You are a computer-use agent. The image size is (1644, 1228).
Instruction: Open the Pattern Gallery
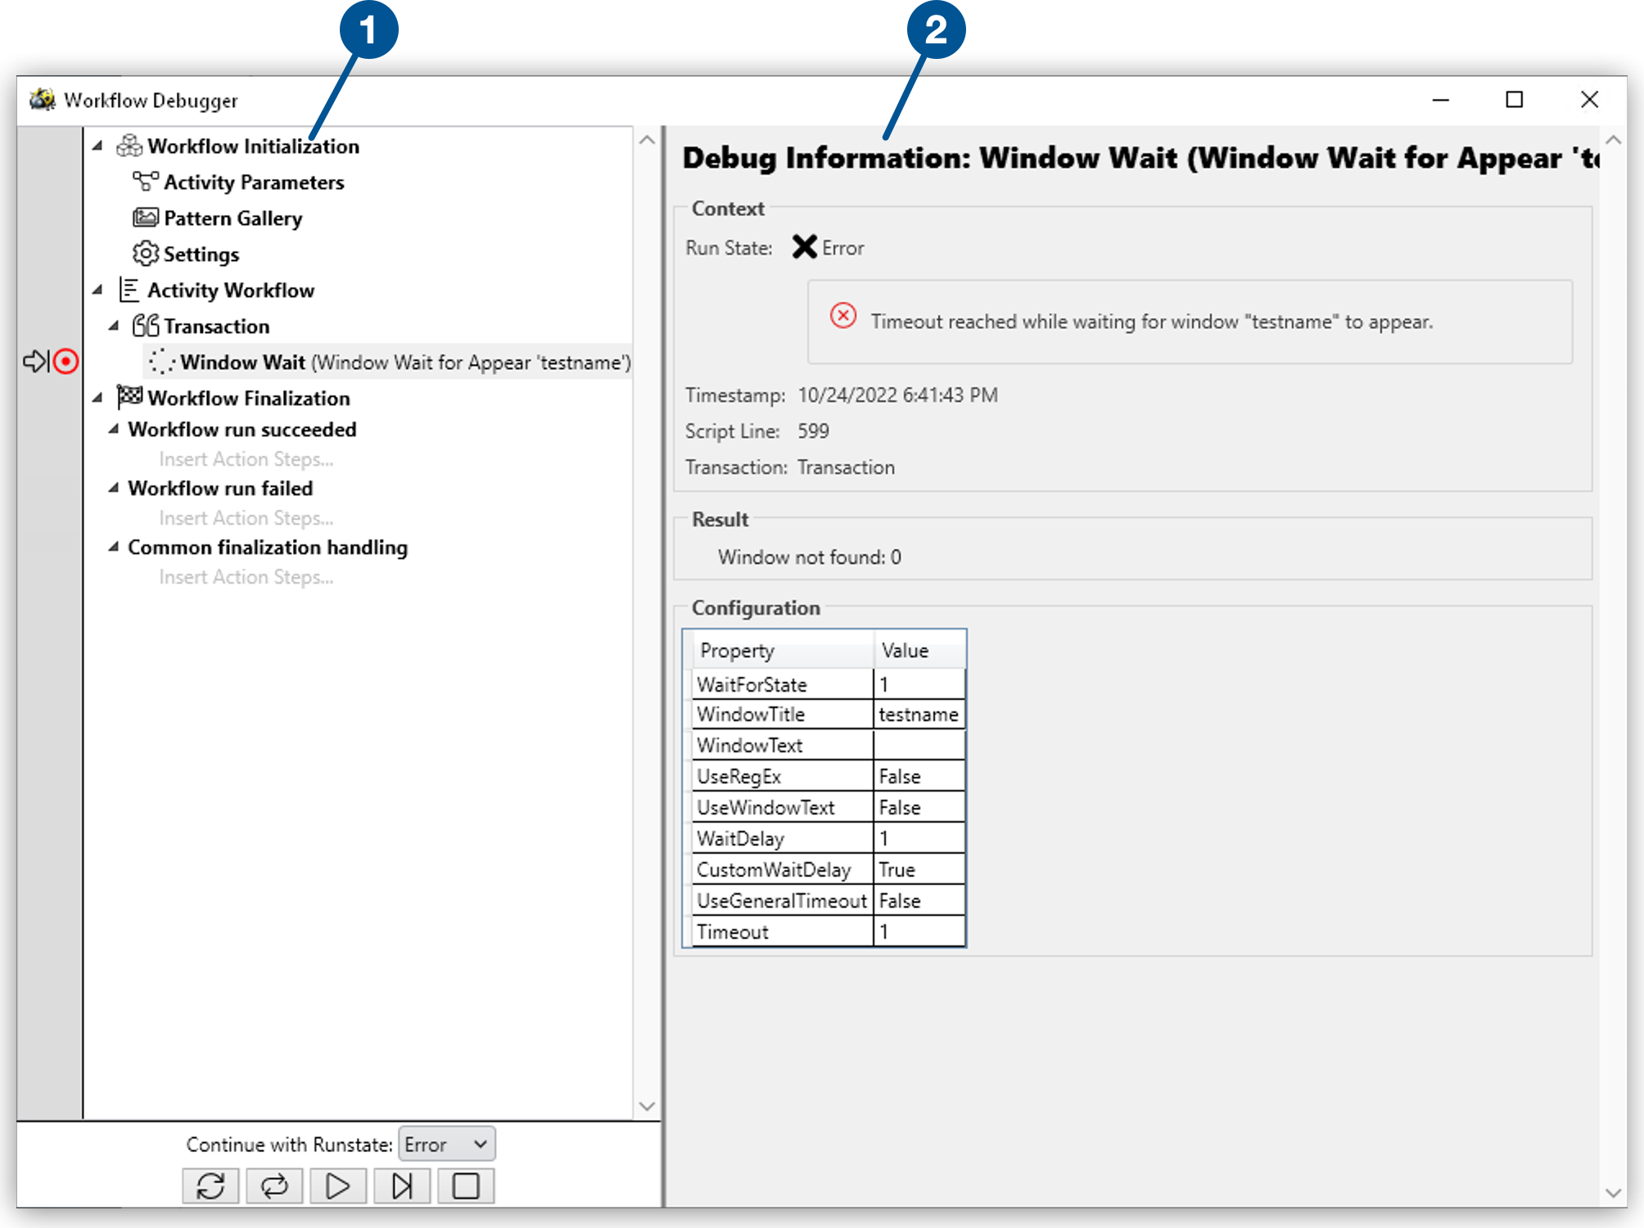tap(232, 218)
